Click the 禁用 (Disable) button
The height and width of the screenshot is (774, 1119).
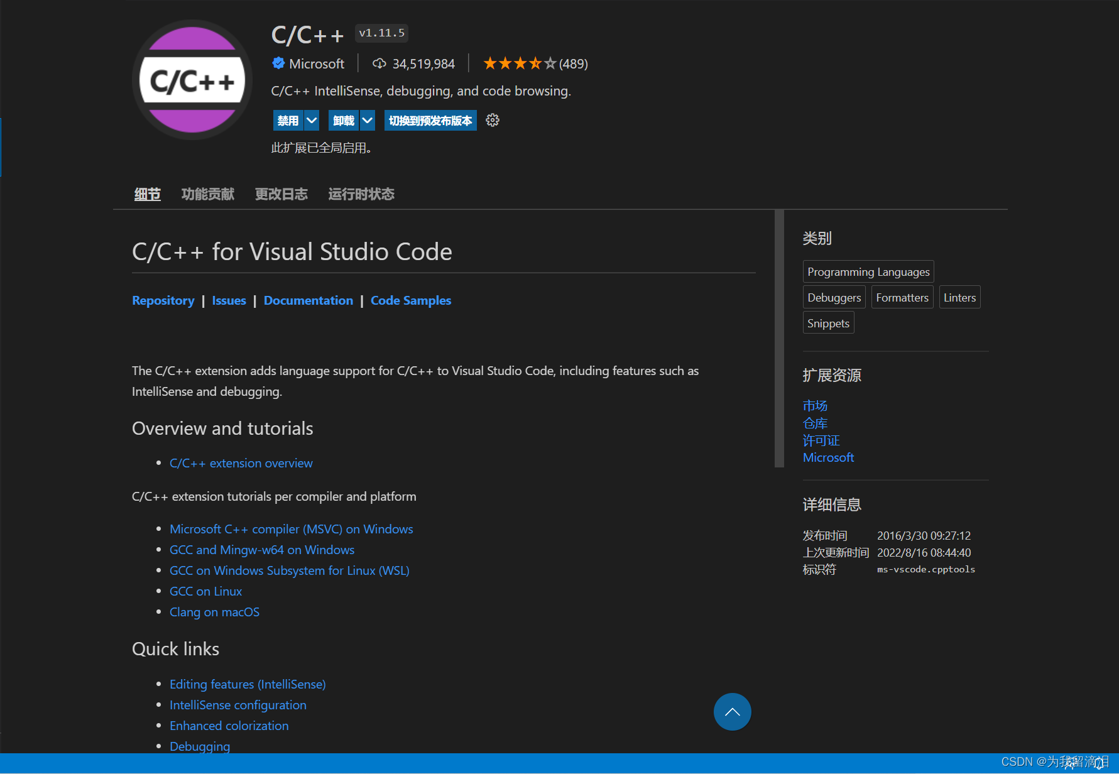[288, 121]
